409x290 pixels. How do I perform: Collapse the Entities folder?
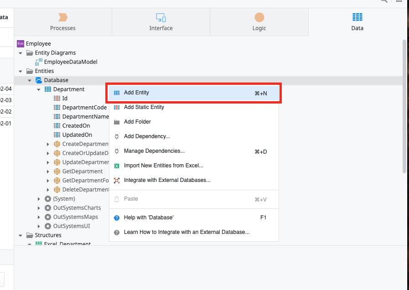click(21, 71)
